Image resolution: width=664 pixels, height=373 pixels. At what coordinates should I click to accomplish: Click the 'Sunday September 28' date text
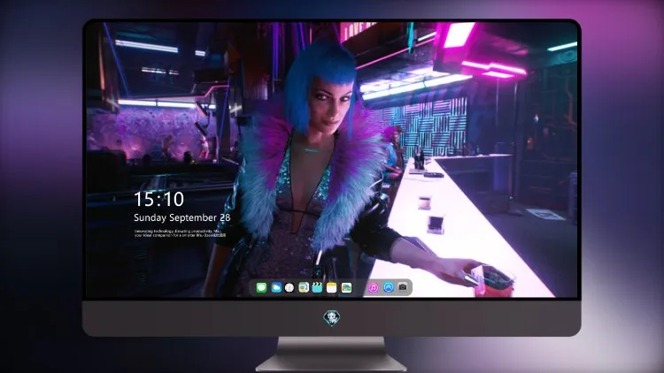[182, 217]
